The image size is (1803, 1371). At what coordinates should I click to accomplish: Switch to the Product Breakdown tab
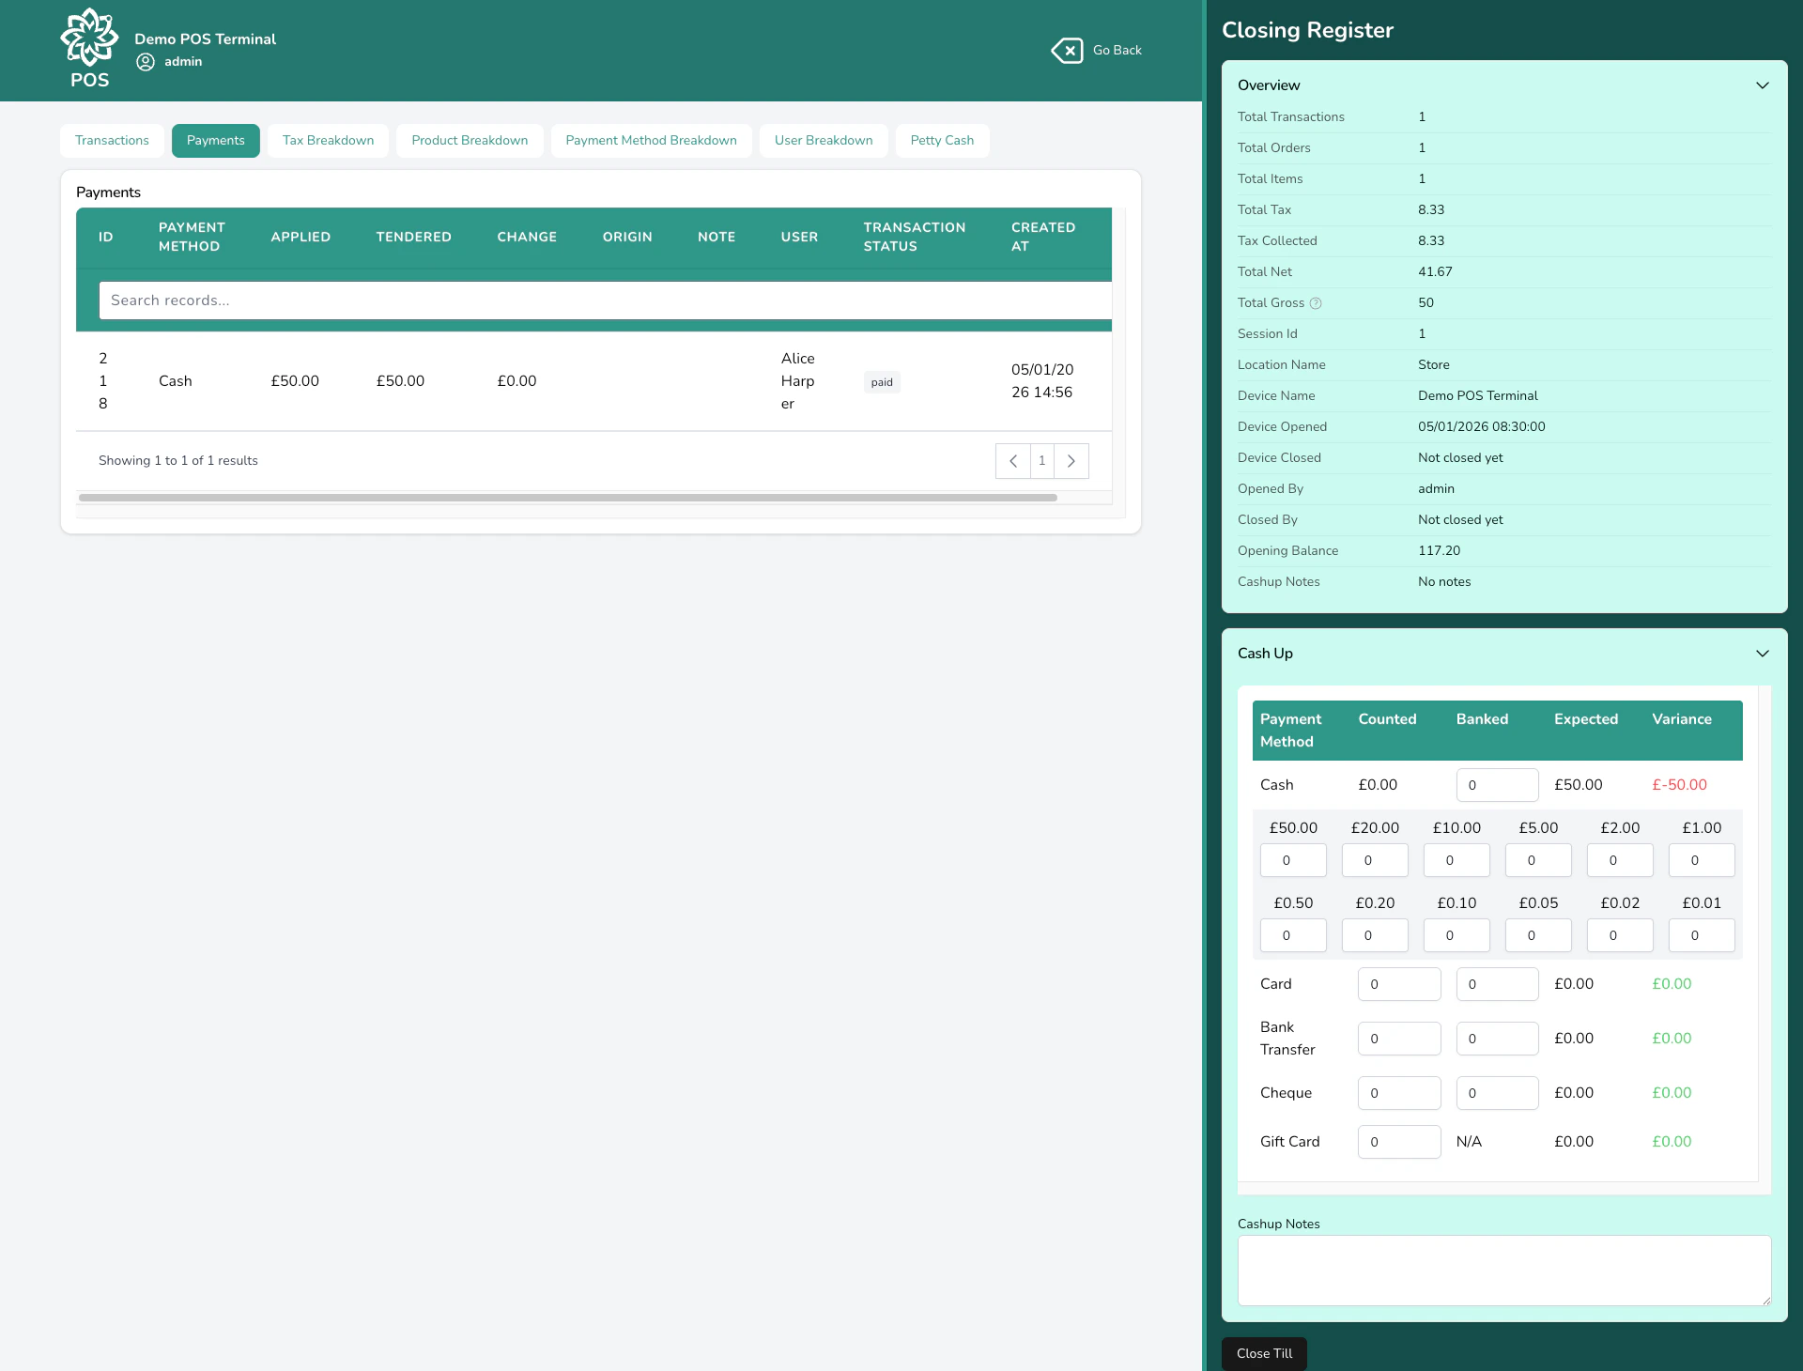pyautogui.click(x=470, y=140)
